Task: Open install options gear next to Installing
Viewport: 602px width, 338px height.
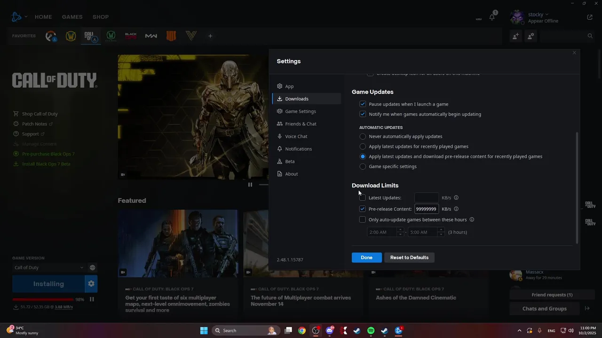Action: tap(91, 284)
